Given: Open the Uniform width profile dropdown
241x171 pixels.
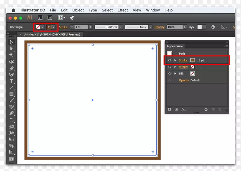Looking at the screenshot, I should click(121, 27).
